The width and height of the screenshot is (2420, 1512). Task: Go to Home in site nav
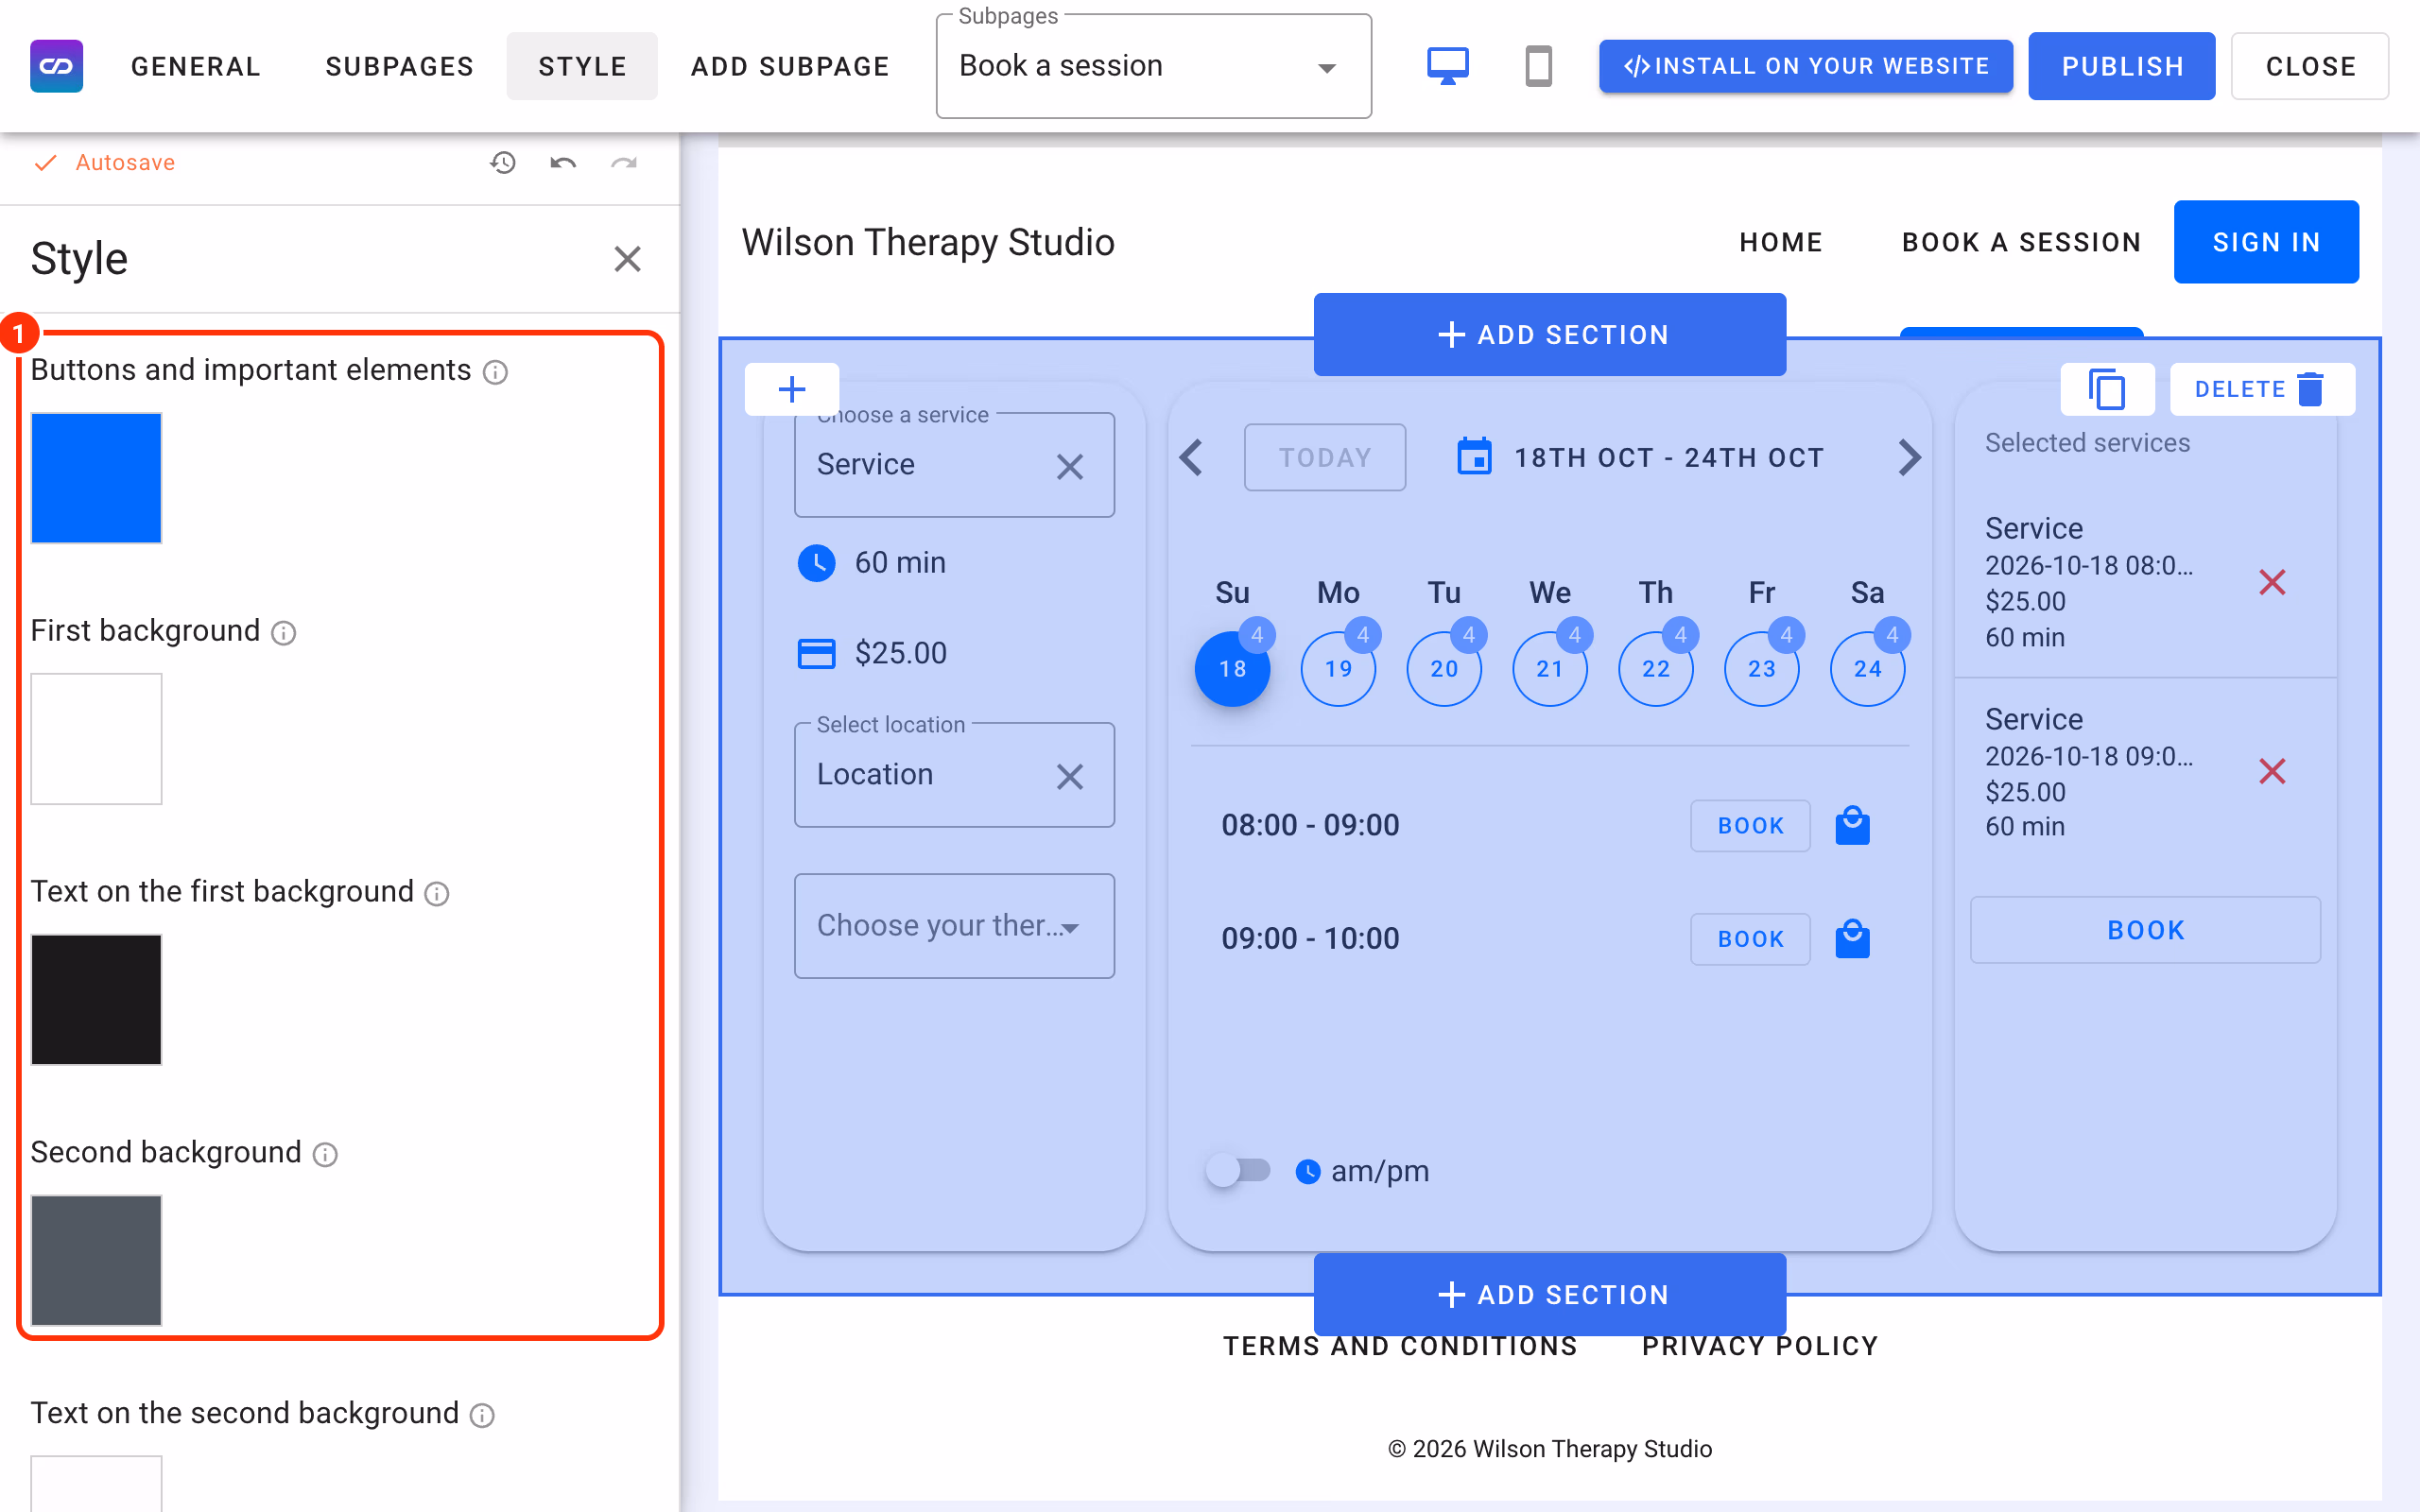[1780, 242]
